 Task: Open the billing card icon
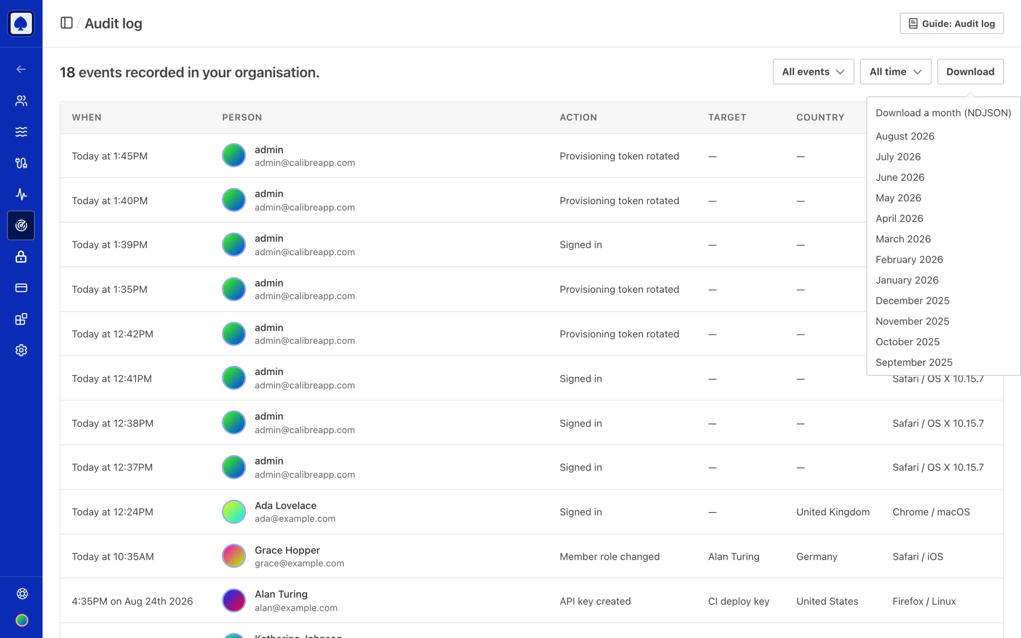[x=21, y=288]
